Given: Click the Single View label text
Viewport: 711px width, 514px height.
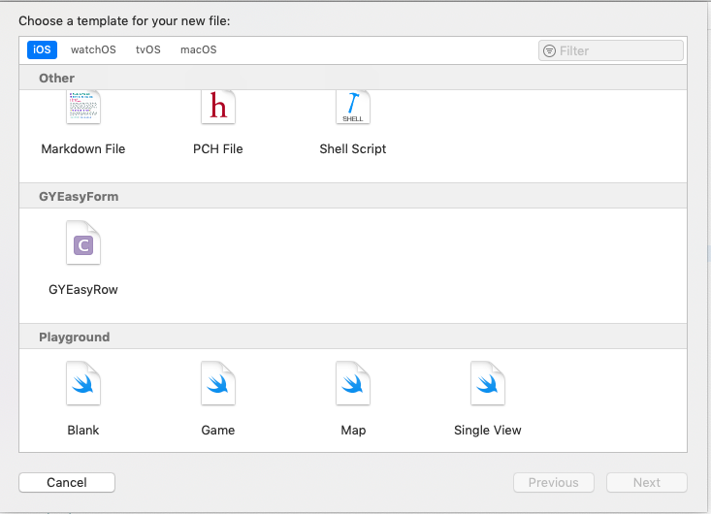Looking at the screenshot, I should click(x=488, y=431).
